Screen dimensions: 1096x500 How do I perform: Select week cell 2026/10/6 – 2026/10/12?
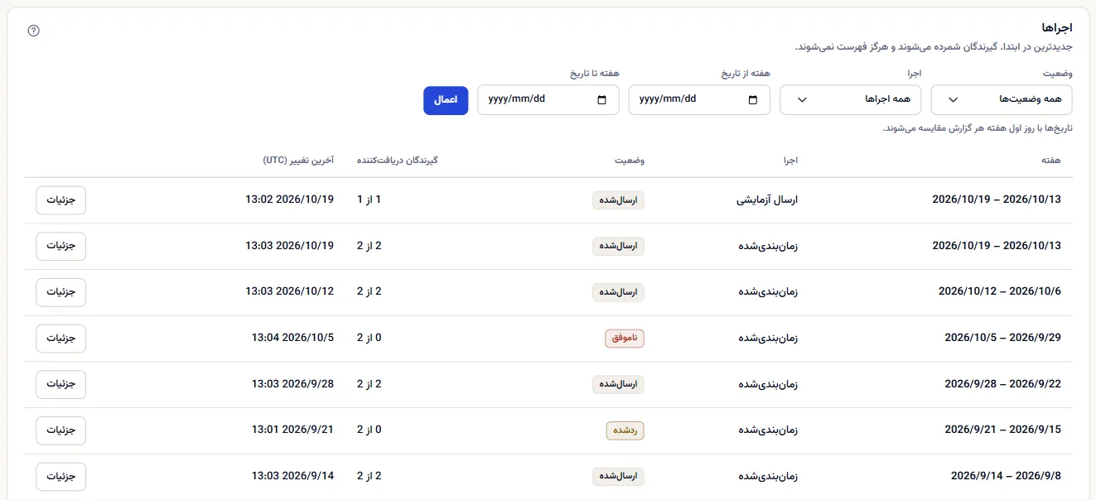coord(999,292)
